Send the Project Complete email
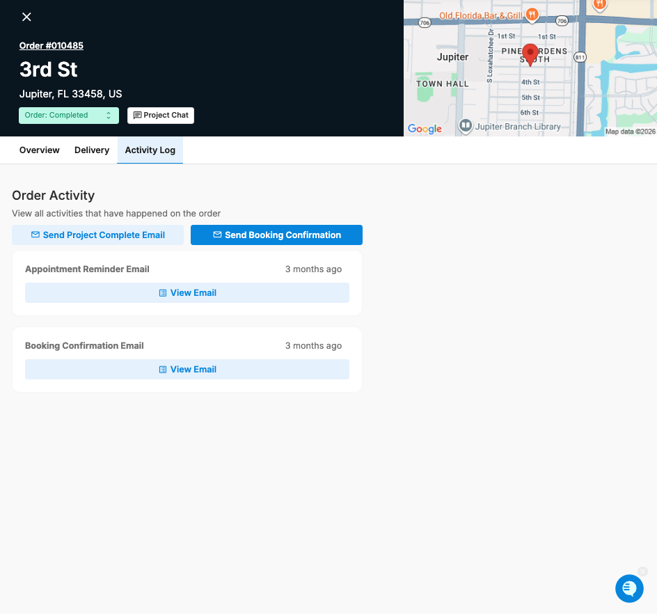 (97, 235)
